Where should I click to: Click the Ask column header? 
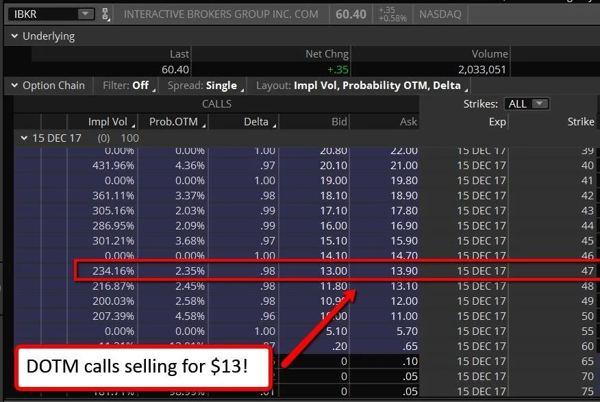(x=408, y=122)
